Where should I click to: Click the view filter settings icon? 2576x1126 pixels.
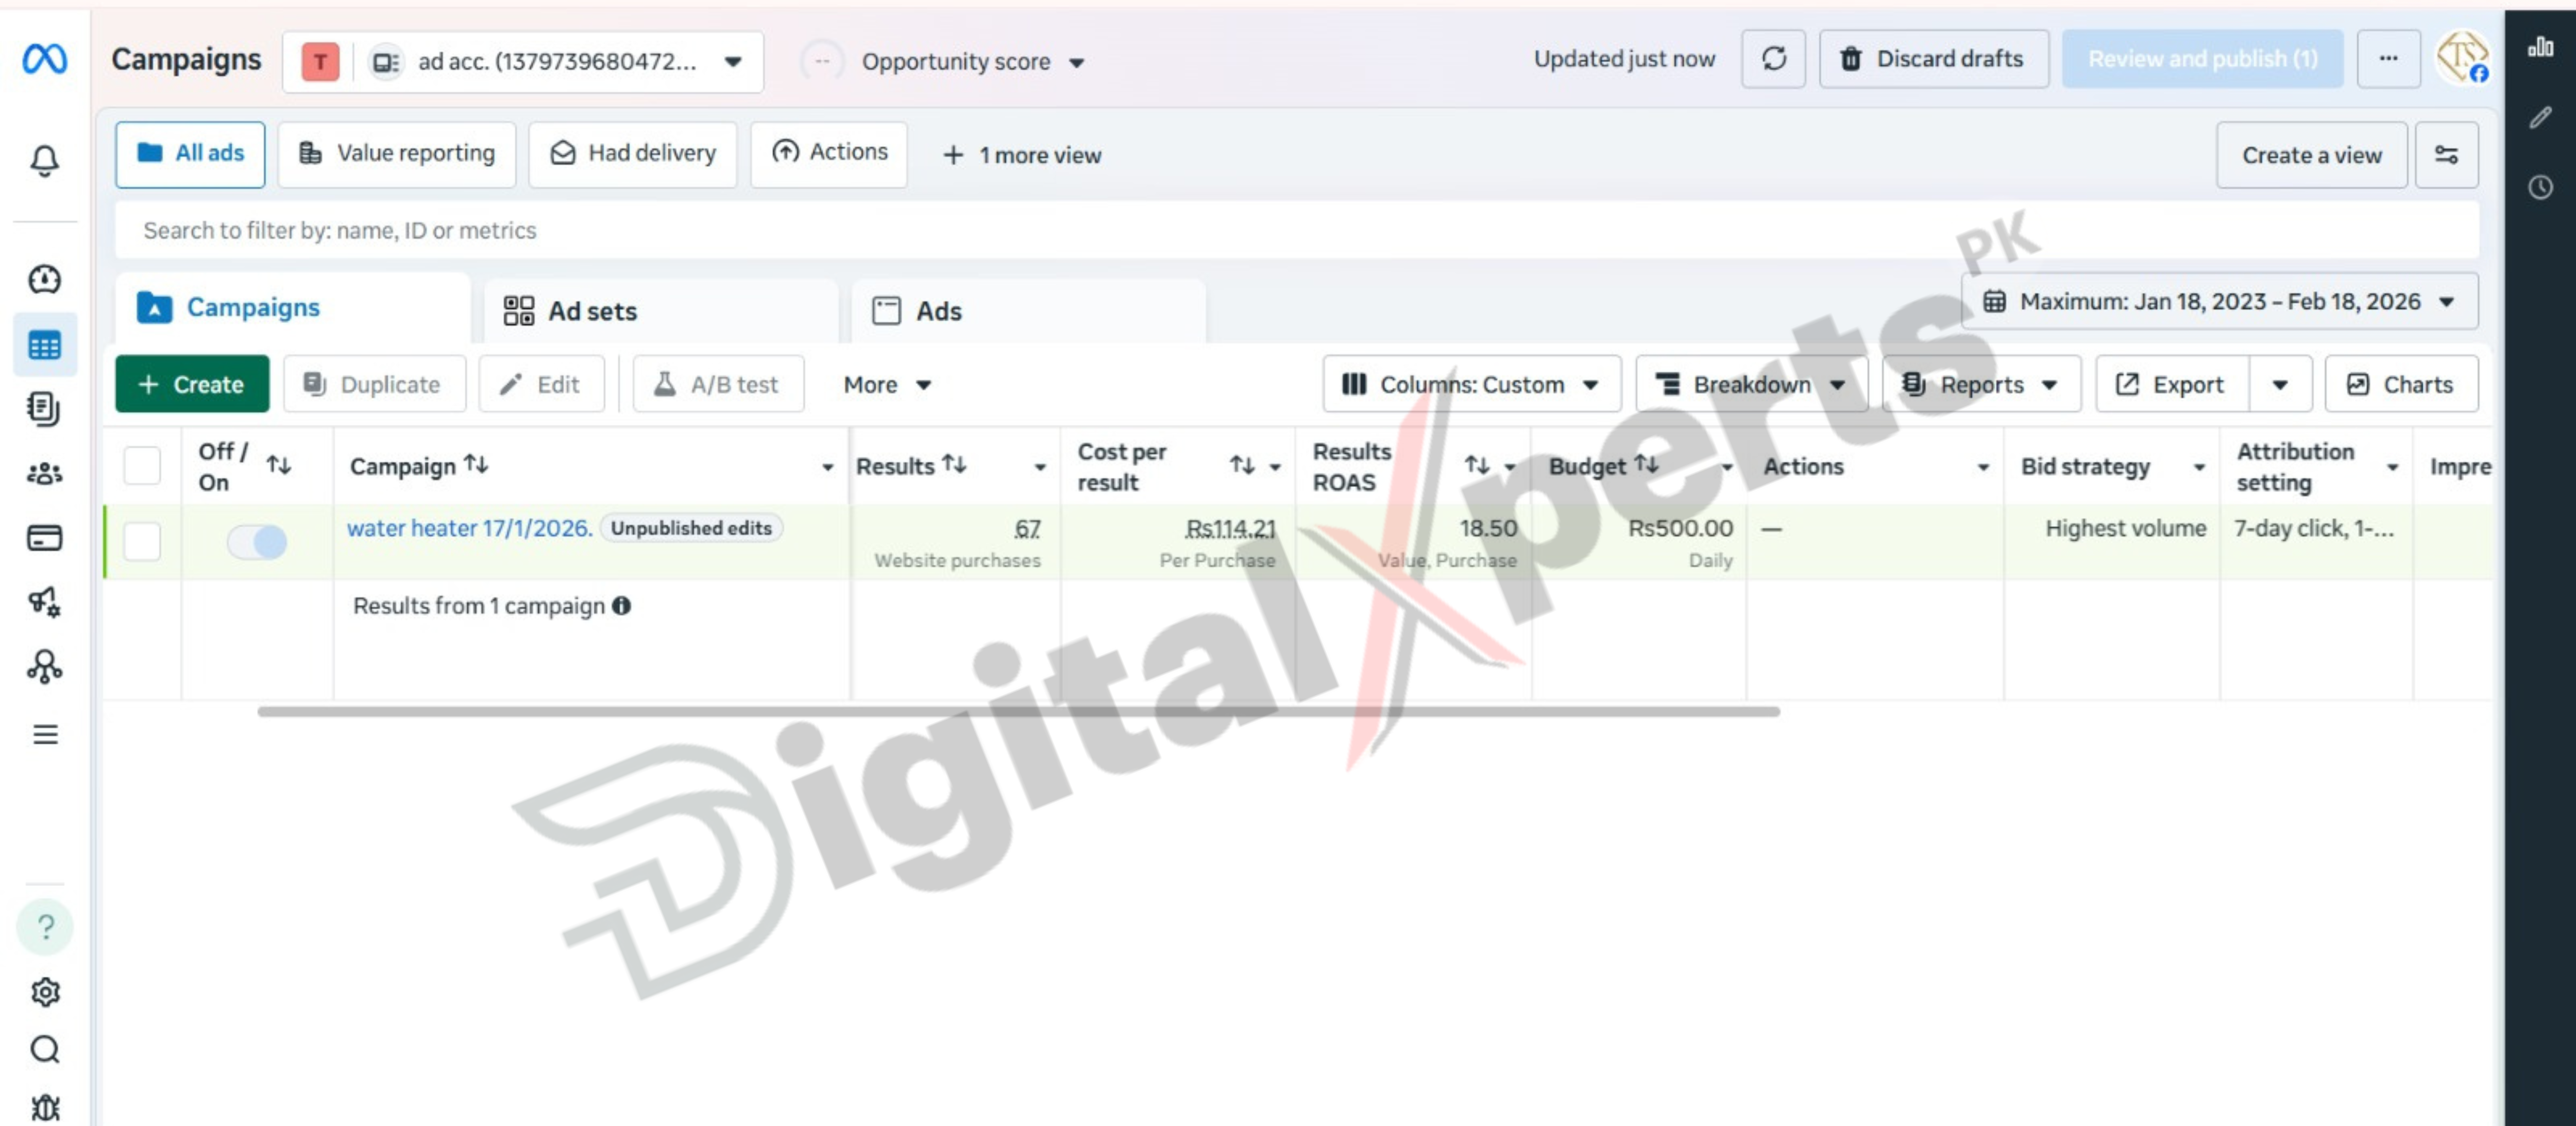(2446, 155)
